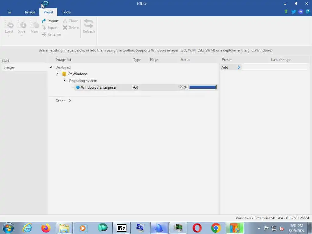Open 7-Zip from the taskbar

[x=121, y=228]
